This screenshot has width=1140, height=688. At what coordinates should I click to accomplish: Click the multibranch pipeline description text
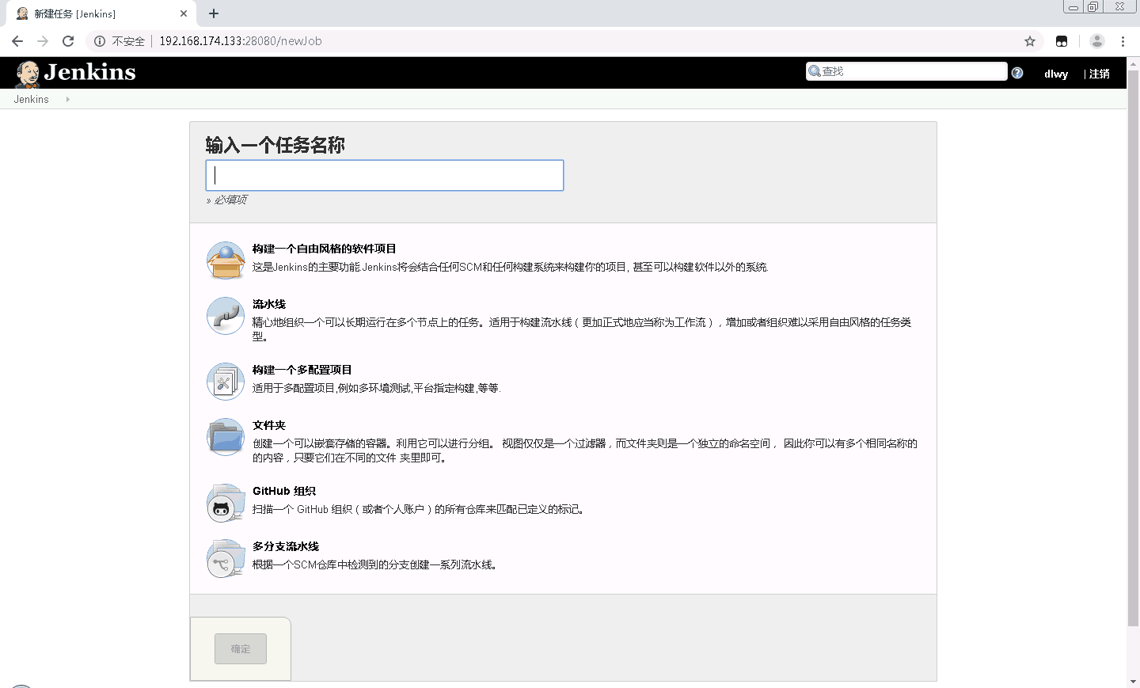pos(374,564)
